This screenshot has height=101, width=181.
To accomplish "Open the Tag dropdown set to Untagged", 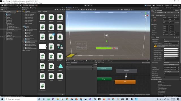I will (161, 12).
